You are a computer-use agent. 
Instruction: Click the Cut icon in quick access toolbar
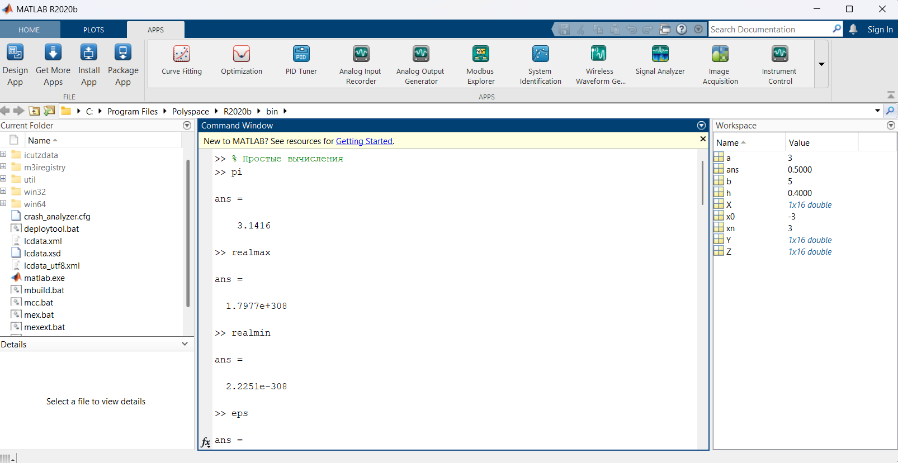[581, 29]
